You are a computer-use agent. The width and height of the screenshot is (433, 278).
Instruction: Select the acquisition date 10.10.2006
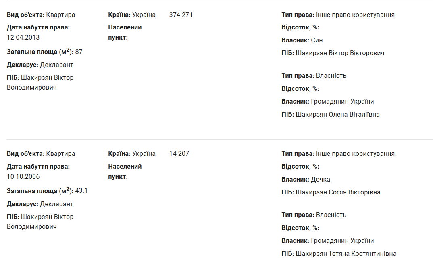tap(23, 176)
